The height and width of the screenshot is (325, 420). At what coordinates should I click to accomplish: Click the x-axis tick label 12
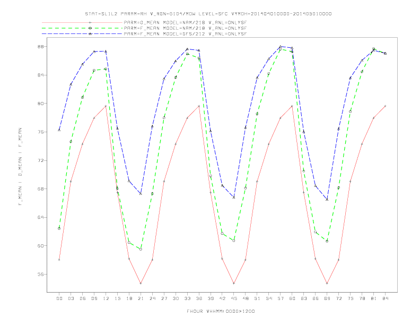(x=106, y=298)
